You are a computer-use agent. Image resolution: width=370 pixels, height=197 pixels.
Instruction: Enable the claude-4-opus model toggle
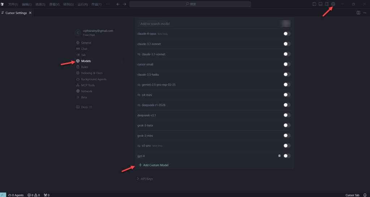pos(287,34)
